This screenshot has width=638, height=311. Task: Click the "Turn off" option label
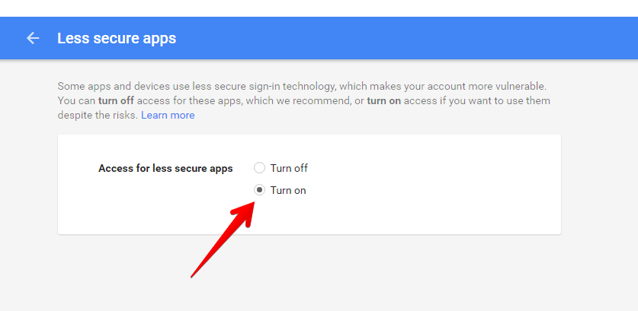pyautogui.click(x=289, y=168)
